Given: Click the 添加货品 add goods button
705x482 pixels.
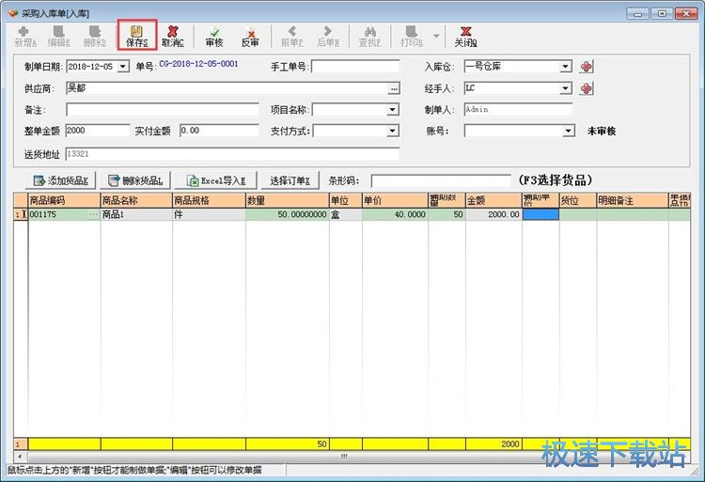Looking at the screenshot, I should [60, 180].
